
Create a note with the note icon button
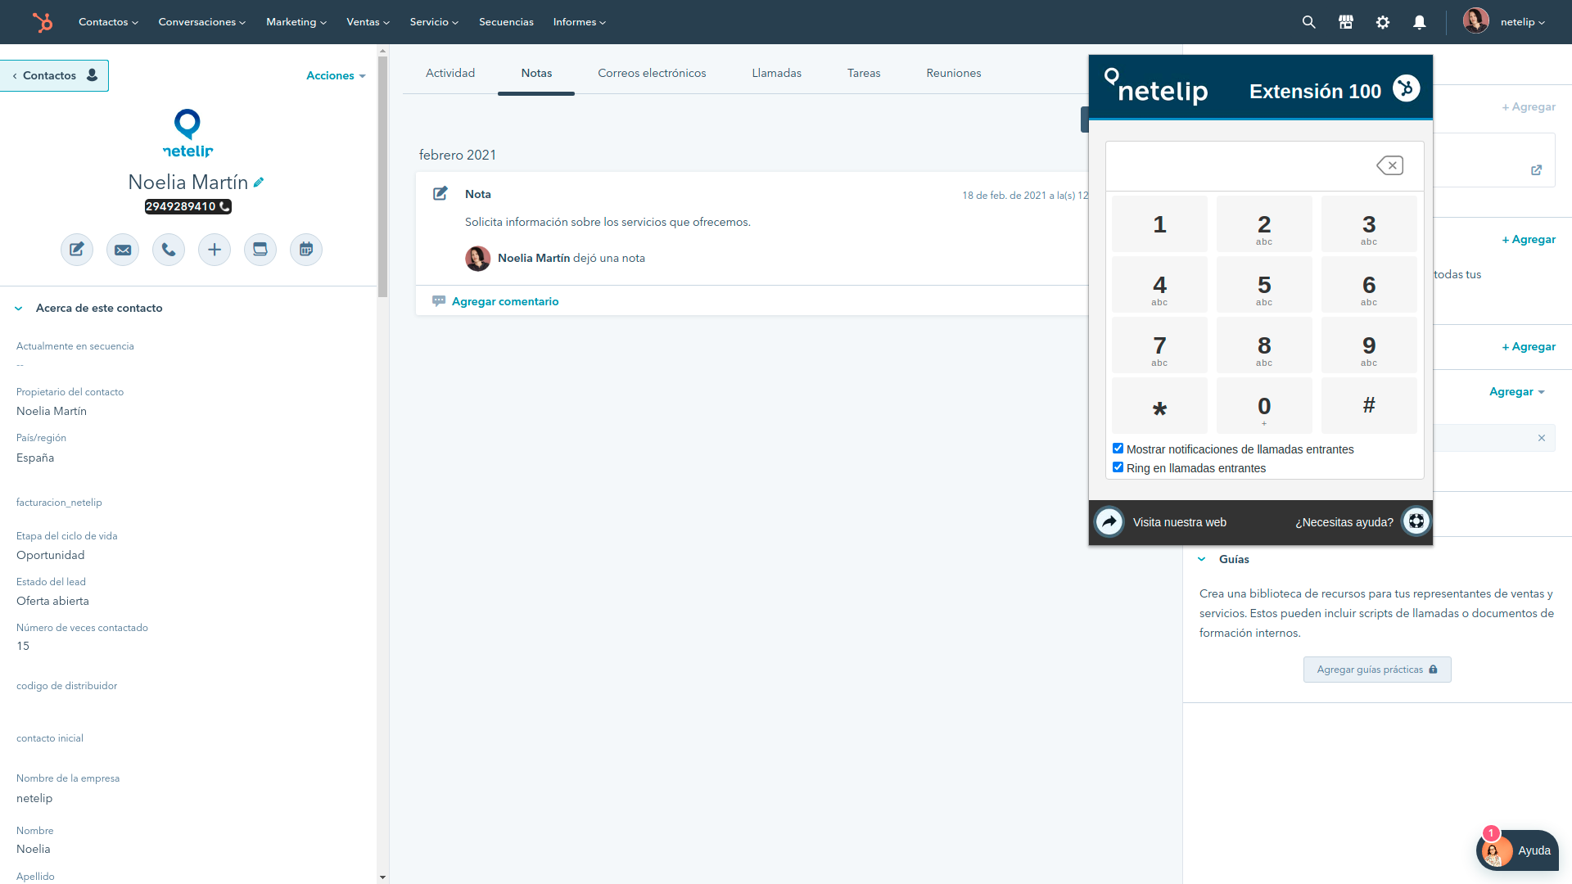tap(77, 250)
